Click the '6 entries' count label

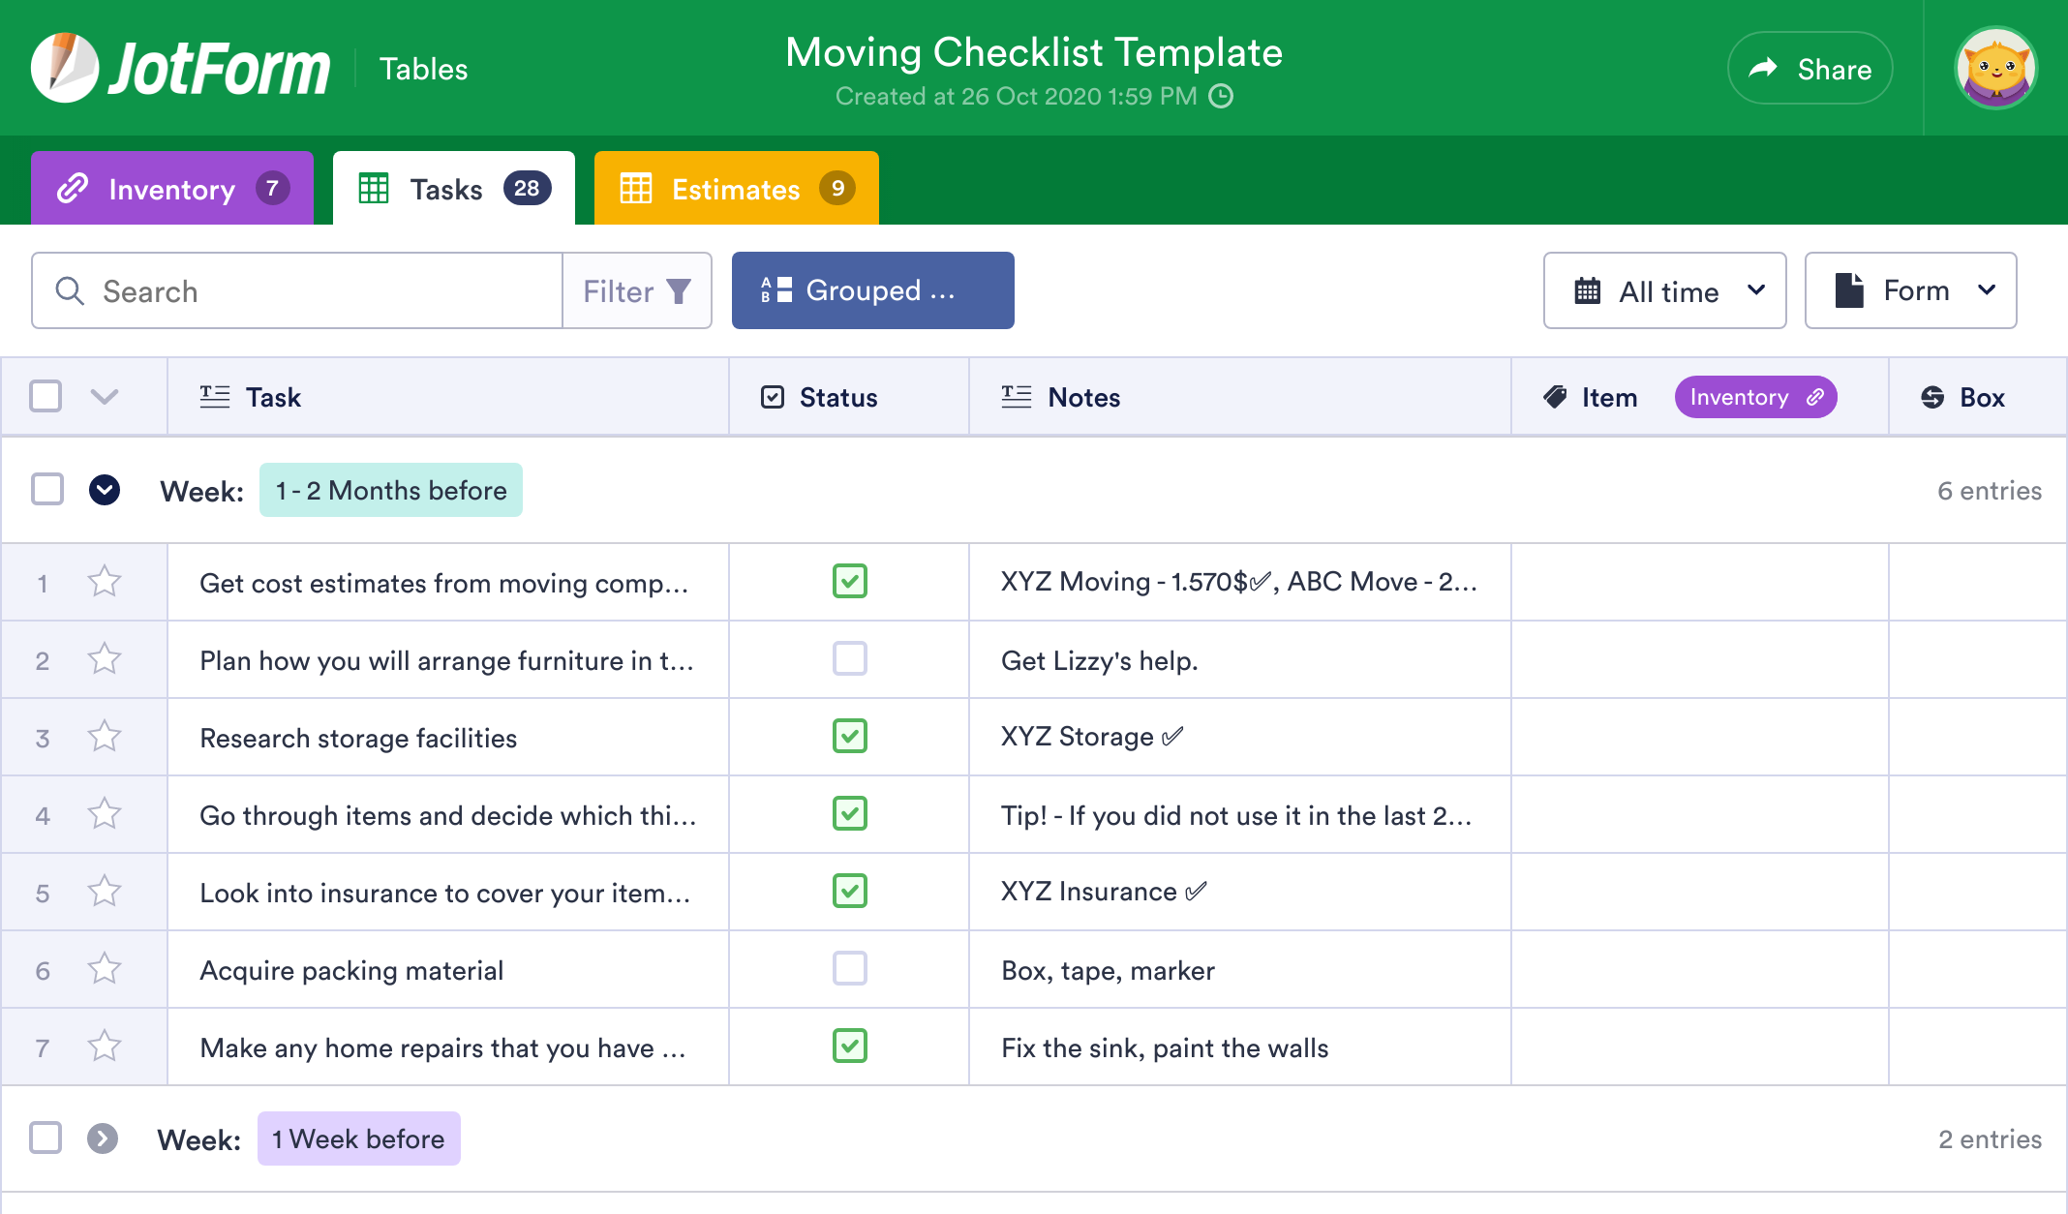[1990, 491]
